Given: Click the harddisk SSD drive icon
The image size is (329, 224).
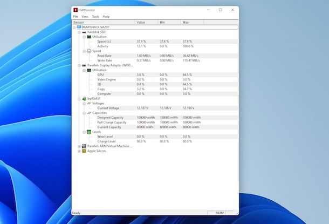Looking at the screenshot, I should pyautogui.click(x=84, y=32).
